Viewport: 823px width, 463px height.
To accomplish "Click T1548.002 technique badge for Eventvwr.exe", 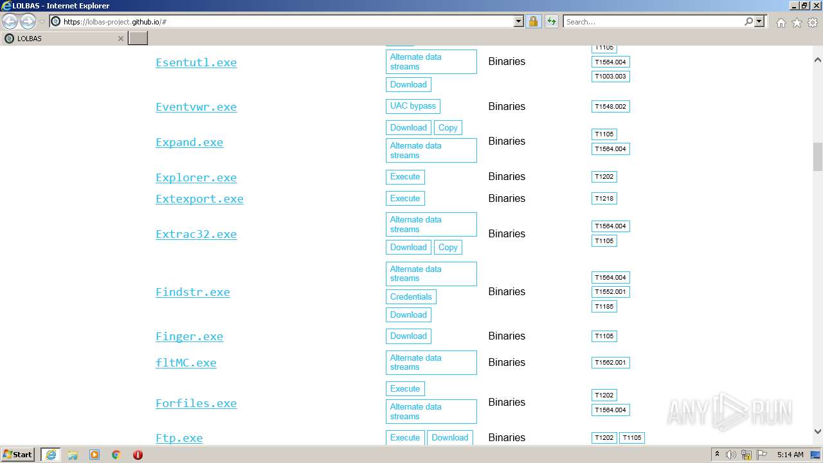I will [x=610, y=106].
